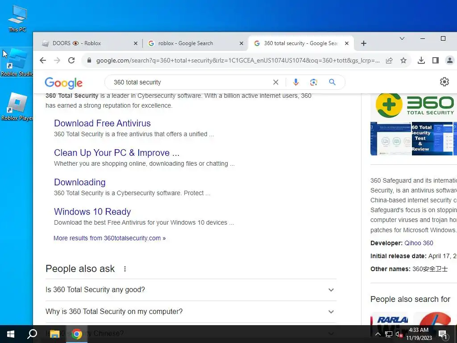Open the 360 software window screenshot thumbnail

click(391, 138)
